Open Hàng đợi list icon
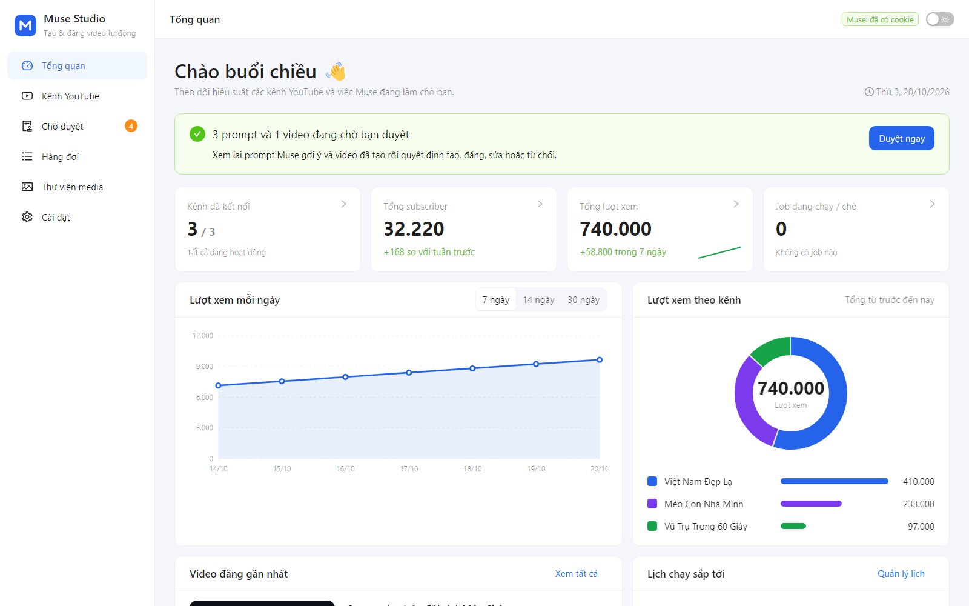Viewport: 969px width, 606px height. click(27, 156)
